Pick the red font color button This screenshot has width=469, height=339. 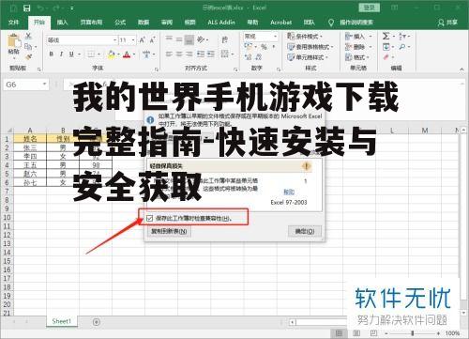[127, 54]
